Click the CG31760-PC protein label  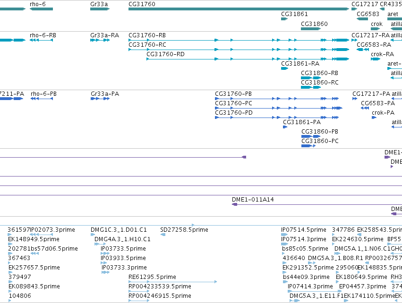(x=233, y=103)
